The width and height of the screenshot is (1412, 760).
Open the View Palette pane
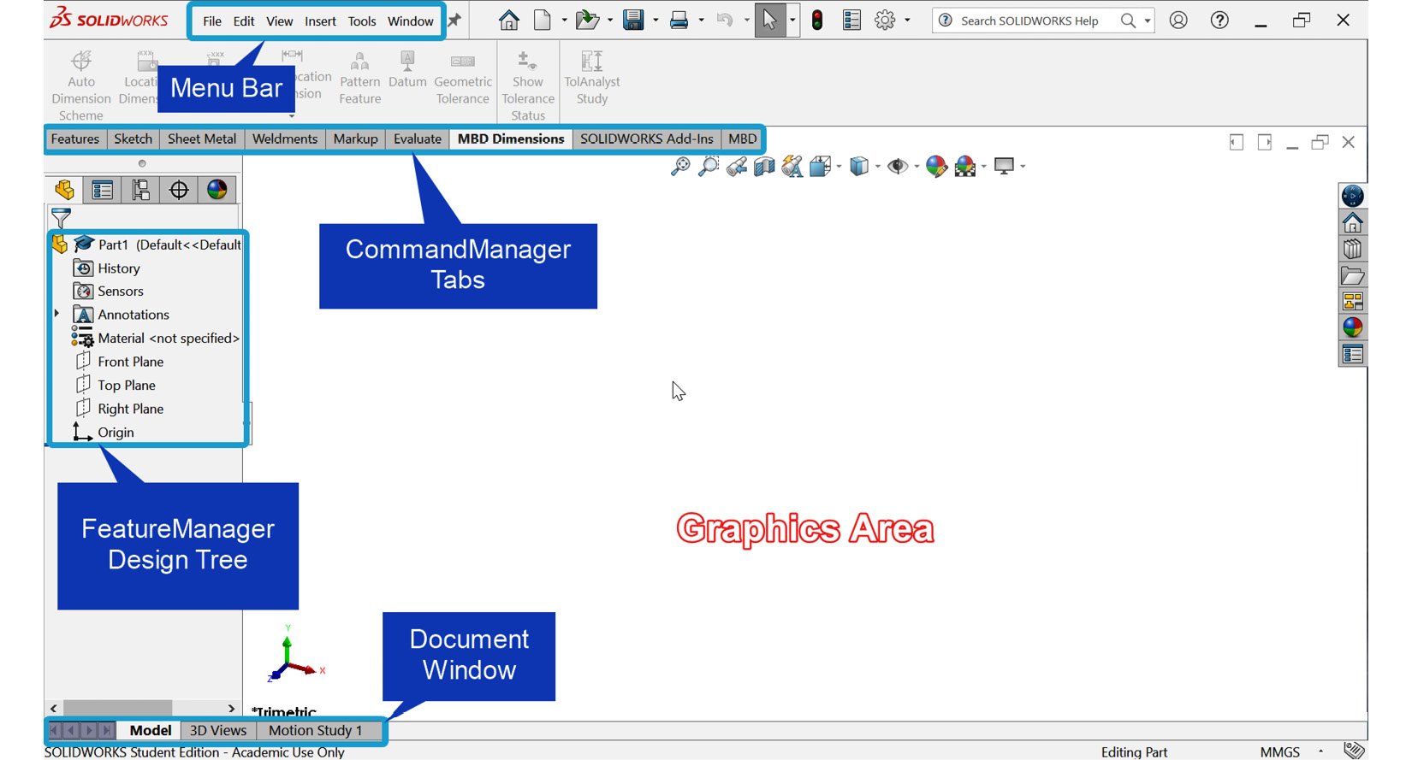[1353, 302]
